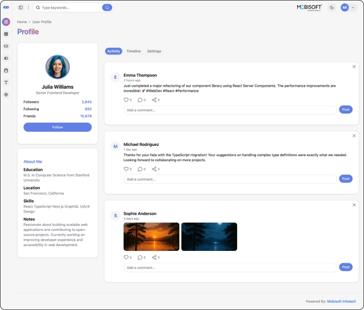364x310 pixels.
Task: Dismiss Emma Thompson's post card
Action: [x=354, y=66]
